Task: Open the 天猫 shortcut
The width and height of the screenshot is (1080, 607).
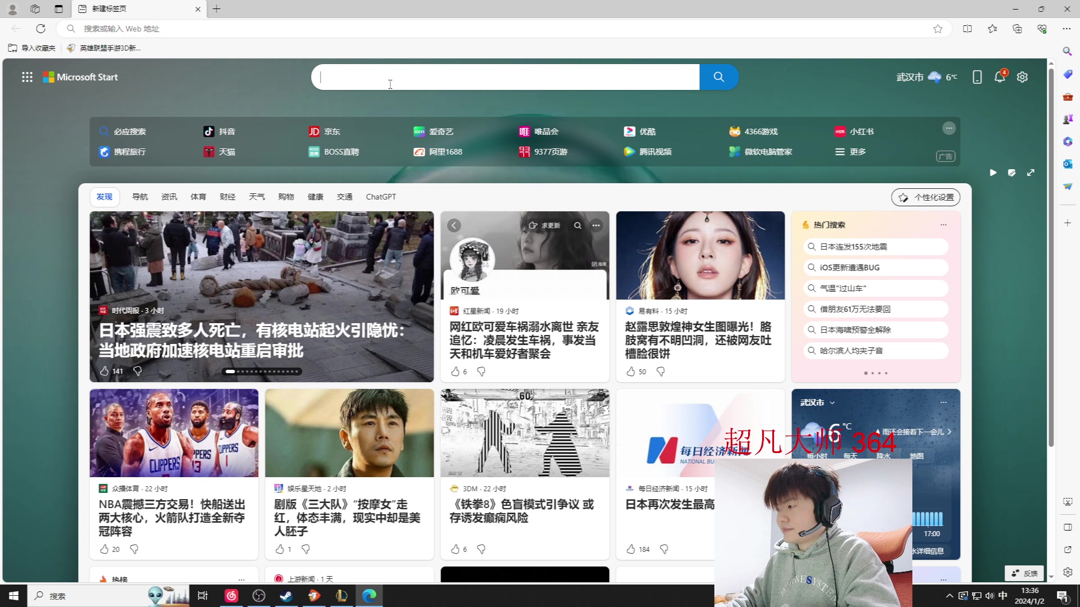Action: pyautogui.click(x=219, y=152)
